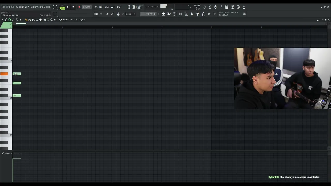Screen dimensions: 331x186
Task: Click the tempo field showing 115.000
Action: pyautogui.click(x=86, y=7)
